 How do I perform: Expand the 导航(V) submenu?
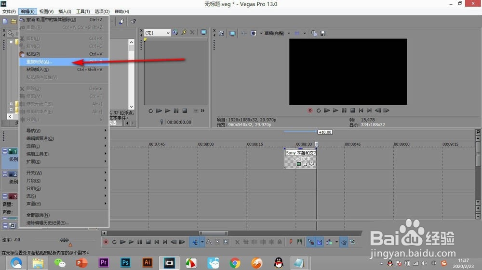(64, 131)
